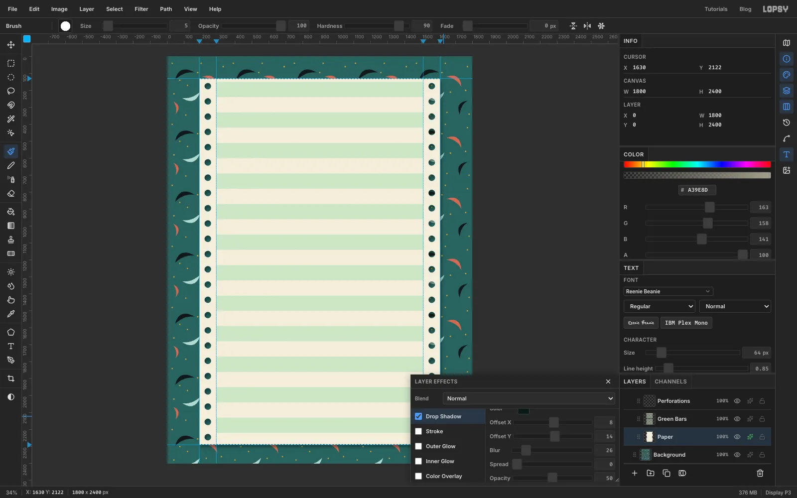This screenshot has width=797, height=498.
Task: Open the History panel icon
Action: tap(787, 123)
